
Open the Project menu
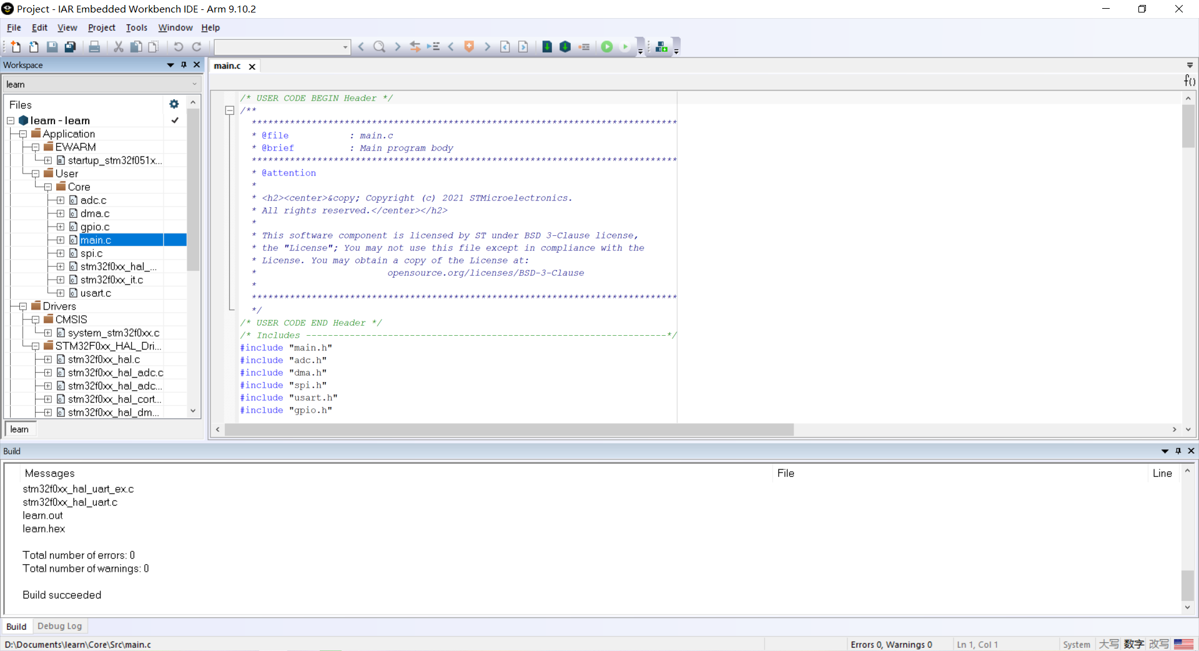pos(101,27)
